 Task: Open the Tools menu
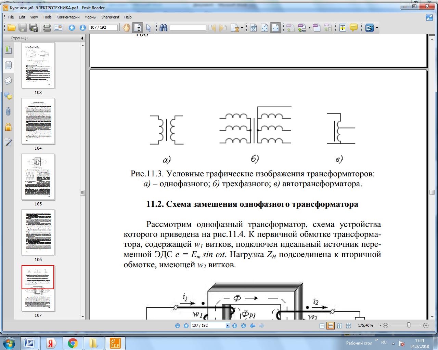47,17
